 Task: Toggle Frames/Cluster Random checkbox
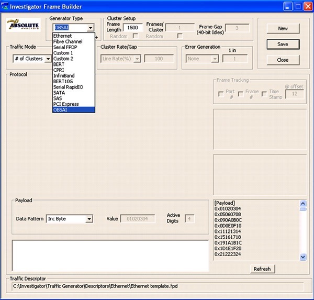[180, 36]
